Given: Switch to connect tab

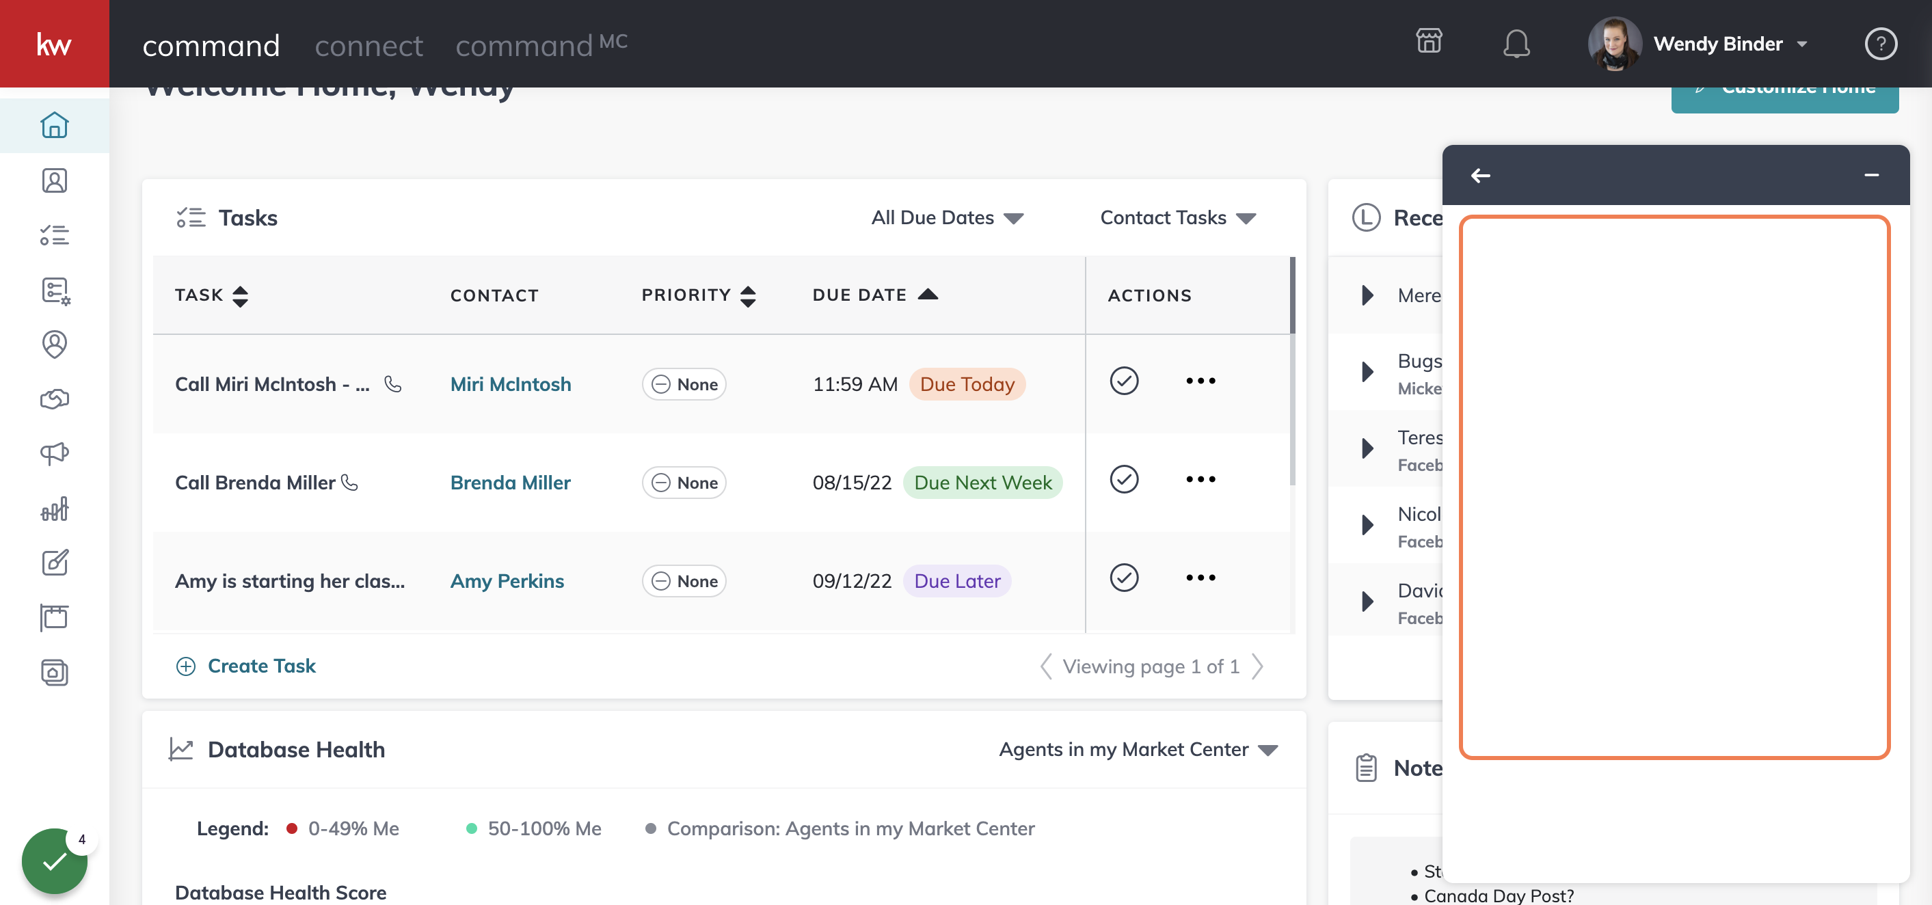Looking at the screenshot, I should (x=368, y=46).
